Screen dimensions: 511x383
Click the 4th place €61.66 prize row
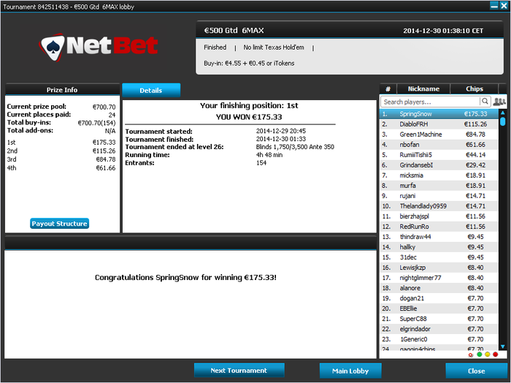[x=61, y=167]
